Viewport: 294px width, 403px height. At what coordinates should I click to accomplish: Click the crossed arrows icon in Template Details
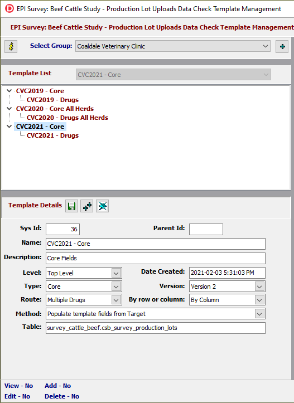pos(103,206)
